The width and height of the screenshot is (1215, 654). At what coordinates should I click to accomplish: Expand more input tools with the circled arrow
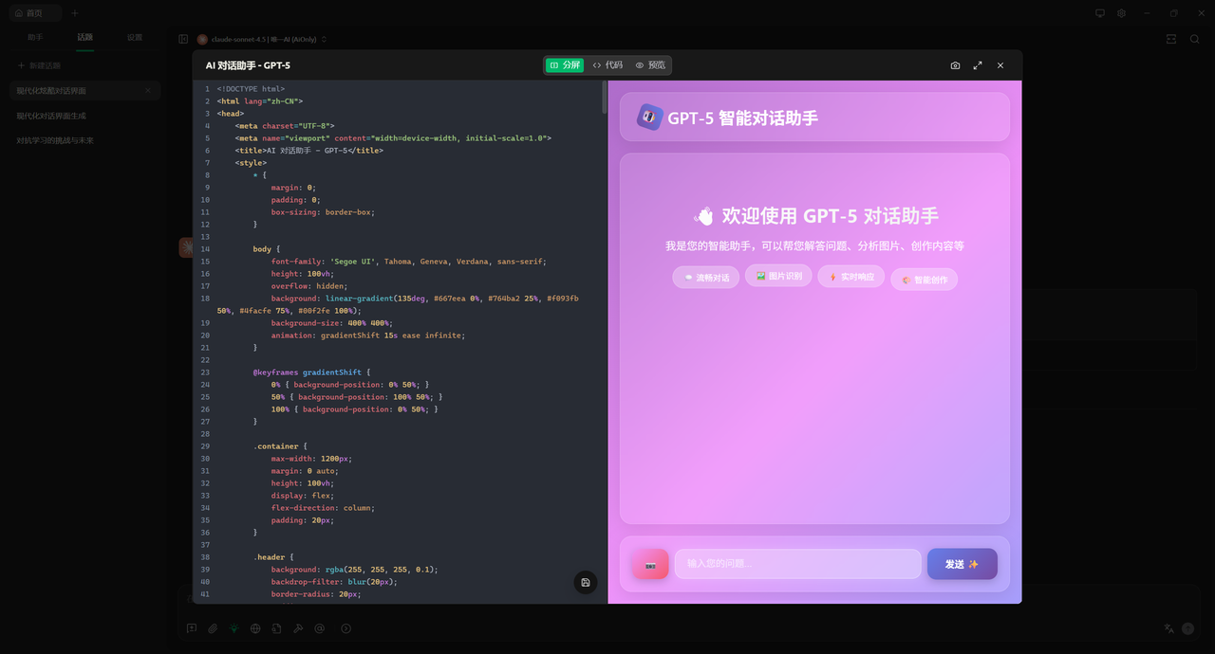(x=346, y=628)
